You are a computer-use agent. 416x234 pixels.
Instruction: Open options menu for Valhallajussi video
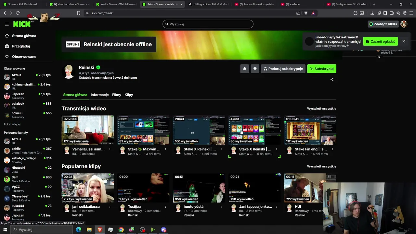coord(110,149)
